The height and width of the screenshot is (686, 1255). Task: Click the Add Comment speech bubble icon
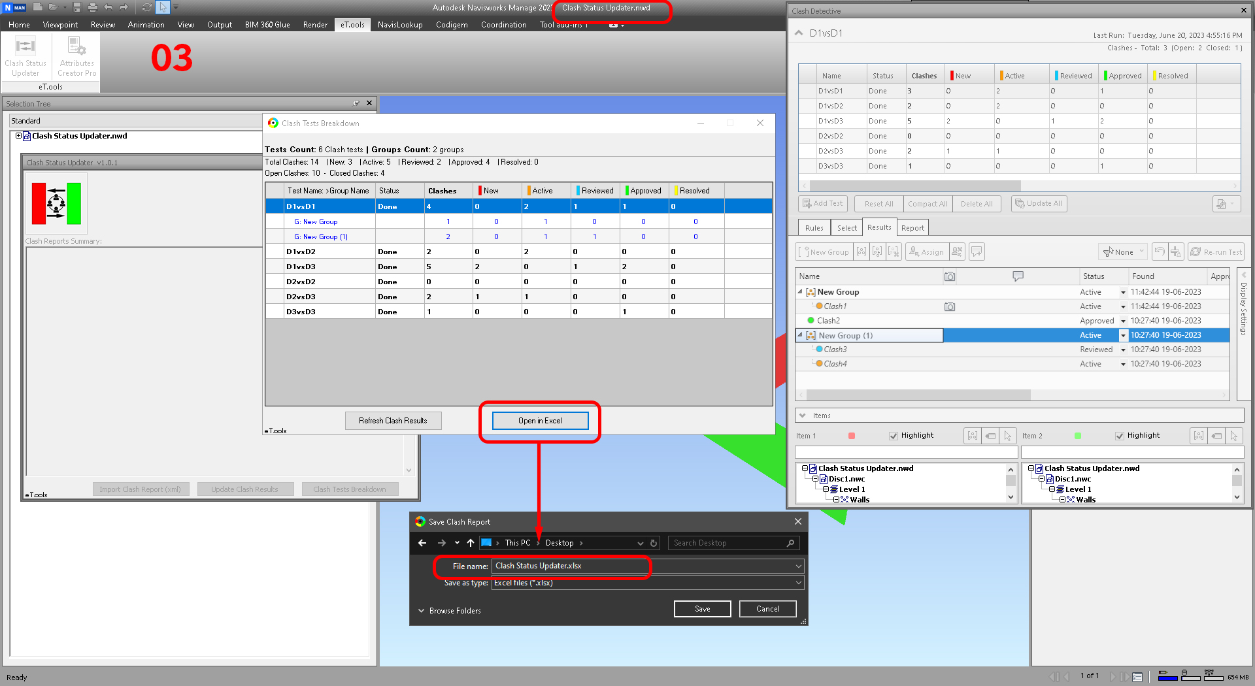(x=977, y=252)
